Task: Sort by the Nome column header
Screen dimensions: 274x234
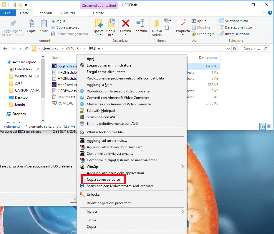Action: [x=56, y=58]
